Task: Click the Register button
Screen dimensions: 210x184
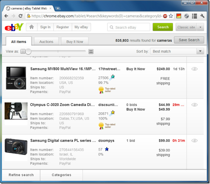Action: pyautogui.click(x=63, y=27)
